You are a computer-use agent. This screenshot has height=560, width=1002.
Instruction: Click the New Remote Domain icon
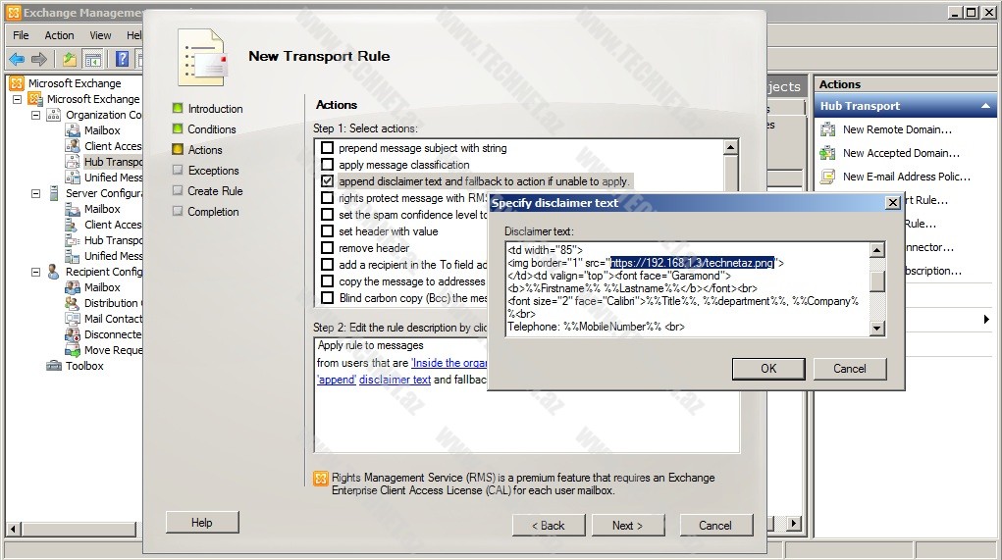click(827, 129)
